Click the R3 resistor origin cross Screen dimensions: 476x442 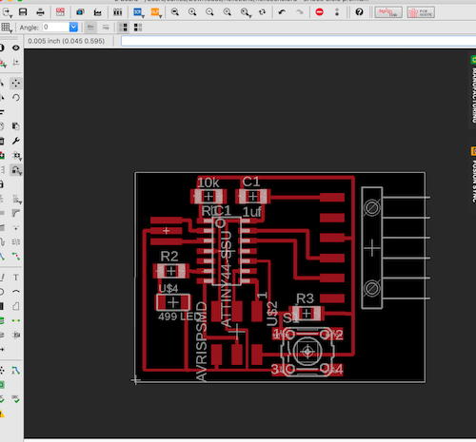point(307,314)
